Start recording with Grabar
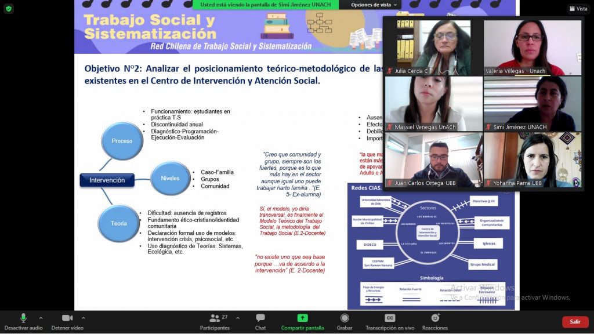 (x=345, y=321)
